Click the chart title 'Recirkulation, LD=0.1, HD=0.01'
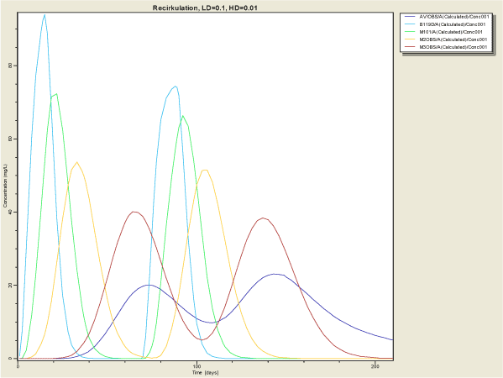This screenshot has width=503, height=378. pyautogui.click(x=205, y=8)
